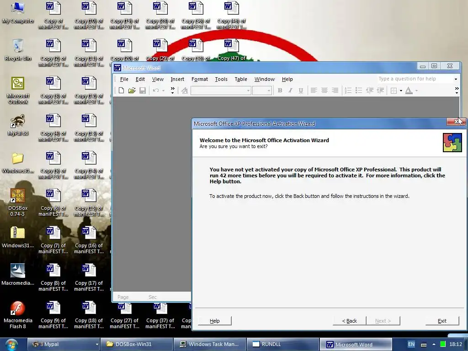This screenshot has height=351, width=468.
Task: Open the View menu in Word
Action: [x=158, y=79]
